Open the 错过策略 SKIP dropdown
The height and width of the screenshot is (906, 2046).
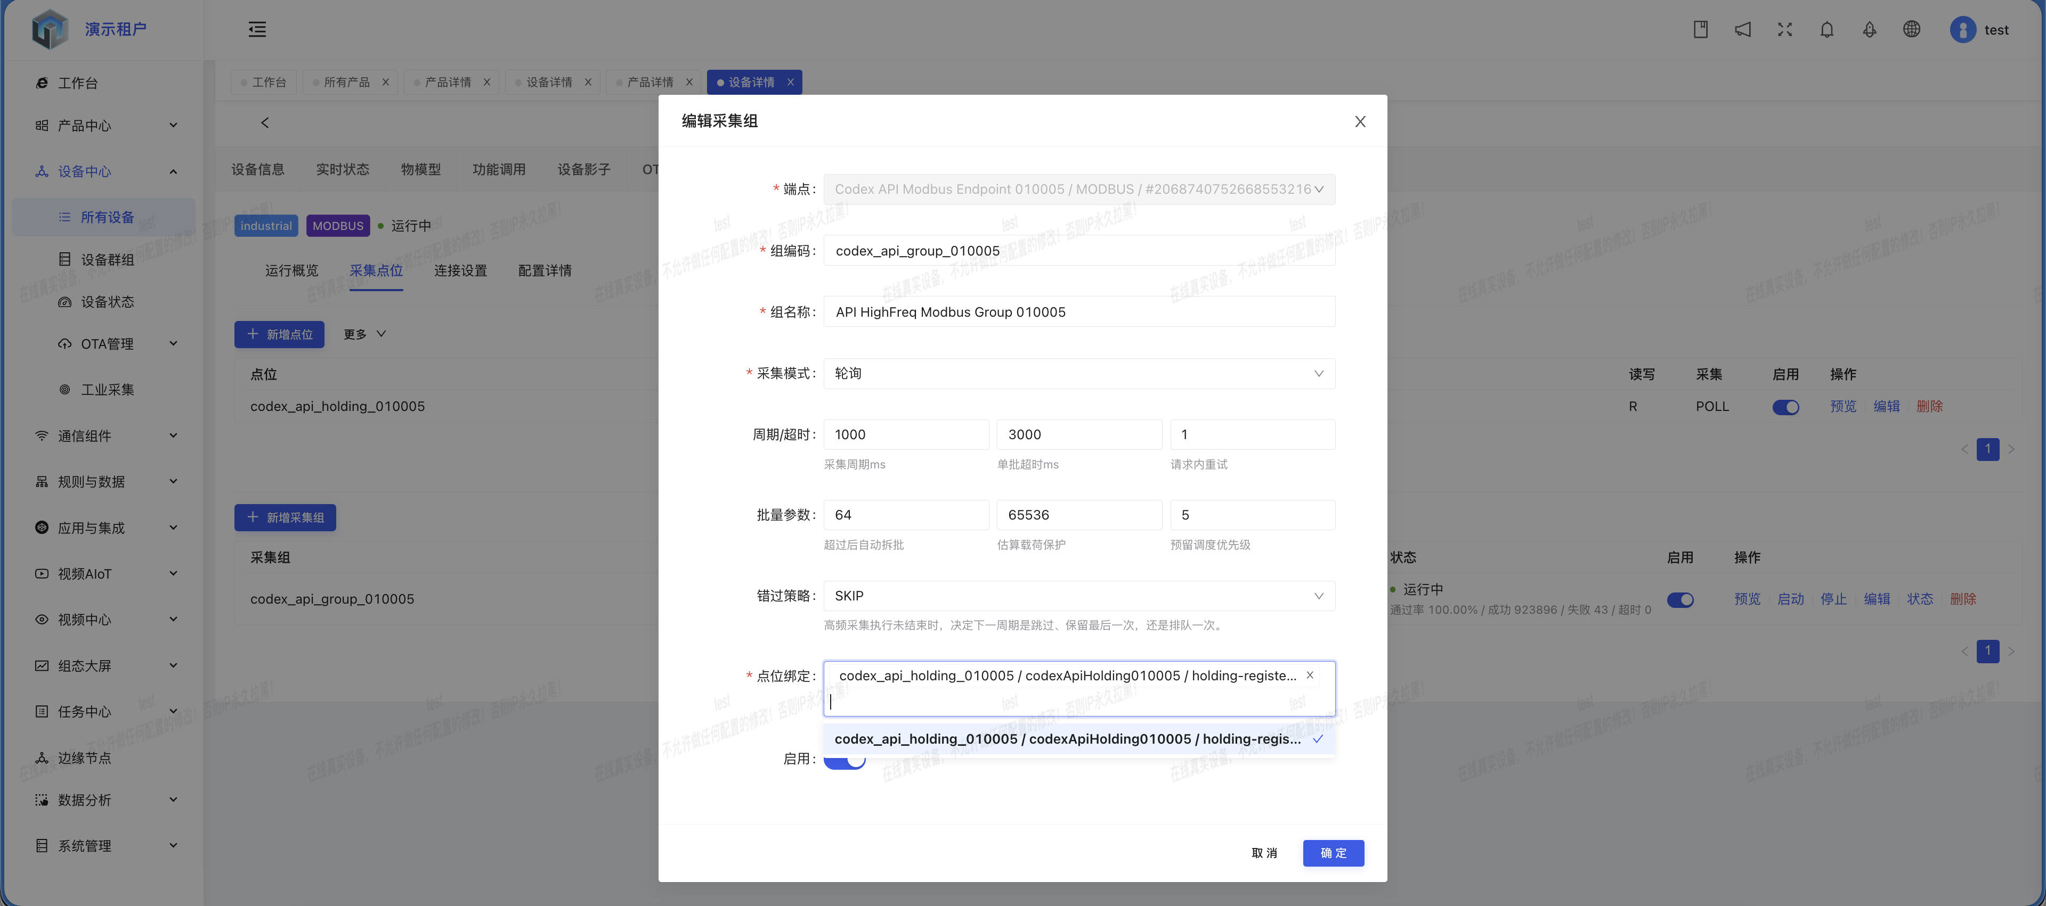pyautogui.click(x=1079, y=596)
